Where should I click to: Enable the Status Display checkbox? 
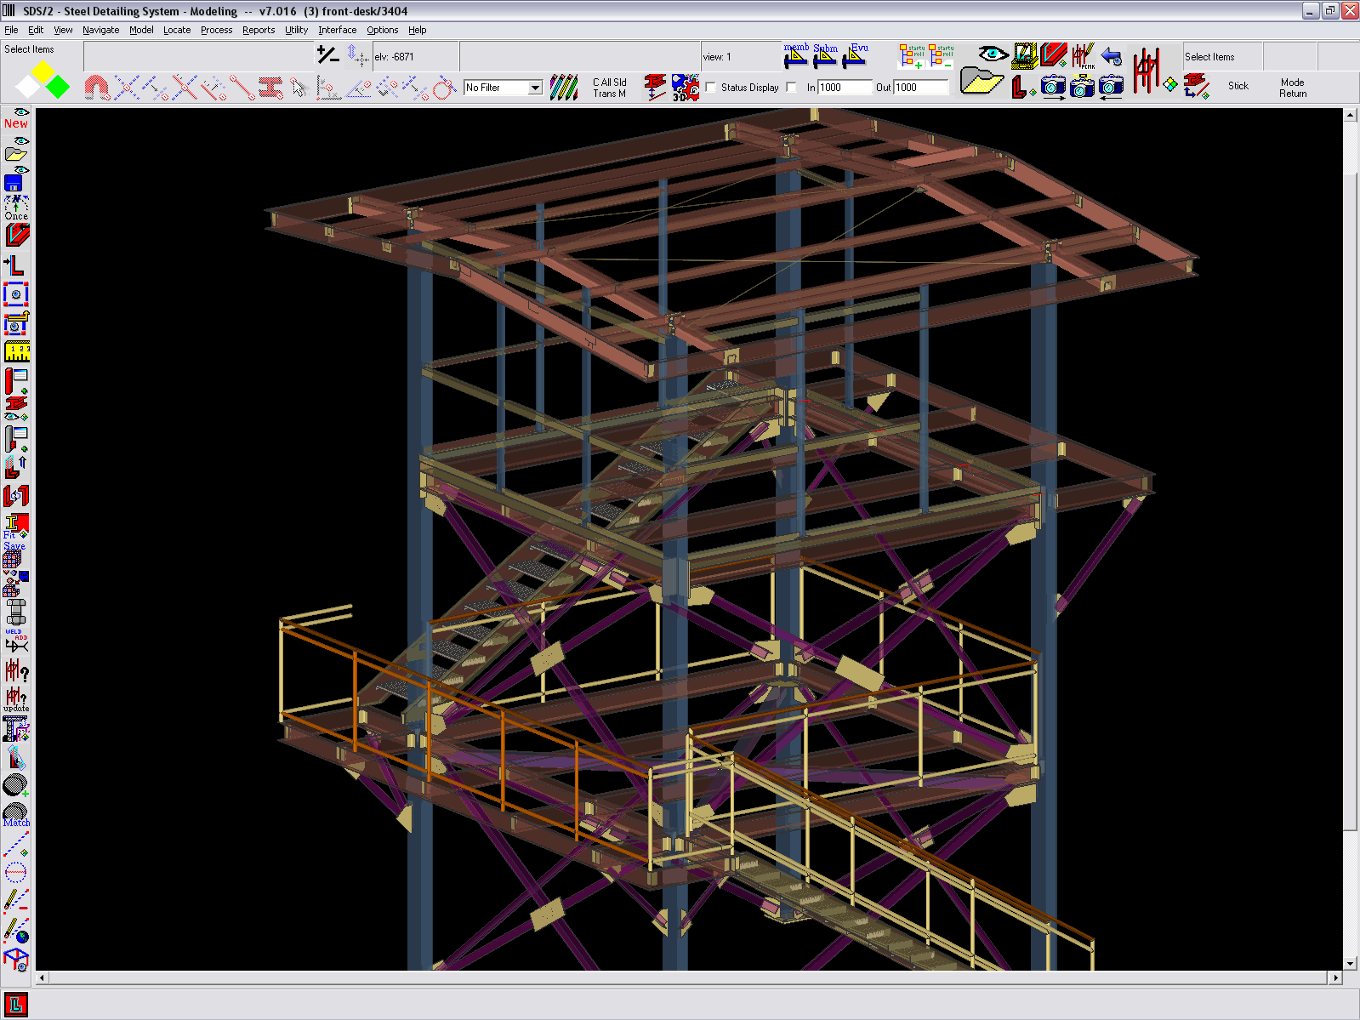pyautogui.click(x=711, y=88)
